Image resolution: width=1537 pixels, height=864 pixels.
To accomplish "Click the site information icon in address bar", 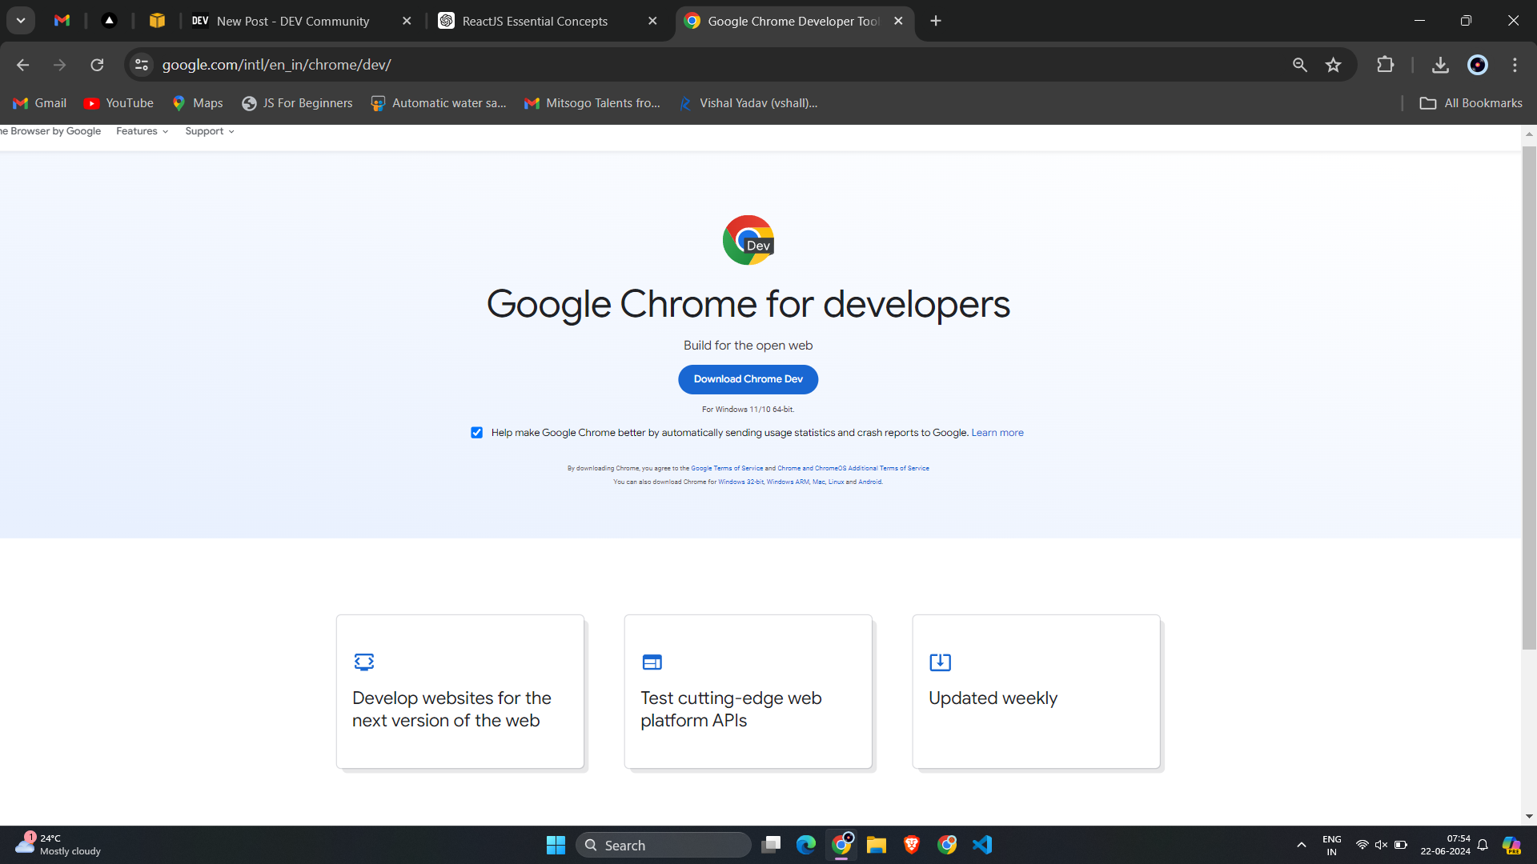I will (x=141, y=65).
